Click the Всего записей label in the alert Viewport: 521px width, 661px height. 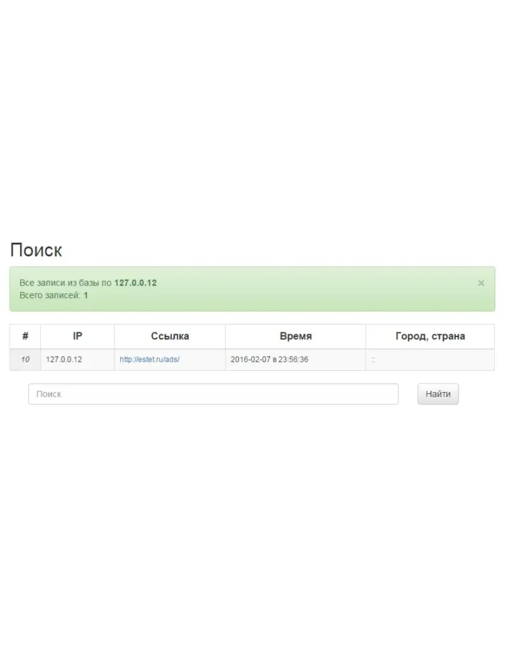tap(50, 295)
